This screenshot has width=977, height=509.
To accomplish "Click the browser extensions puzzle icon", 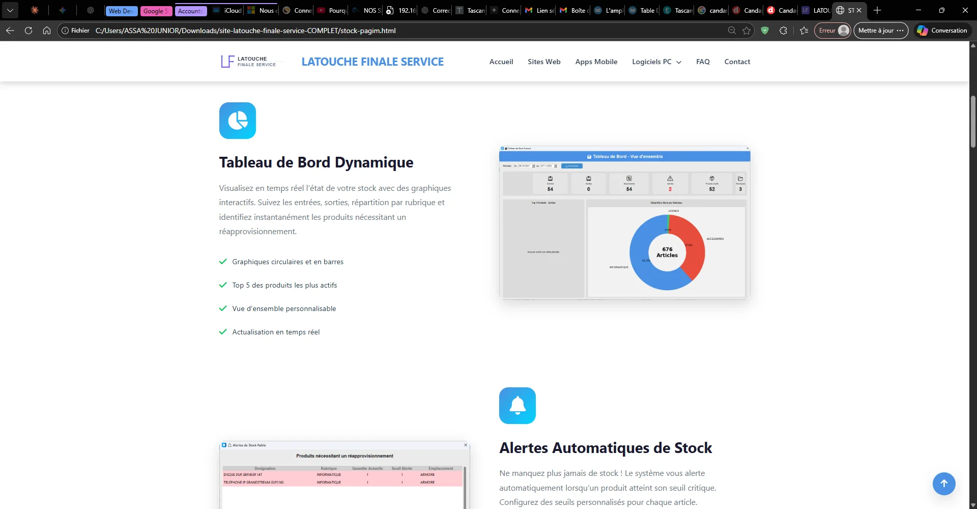I will (x=784, y=31).
